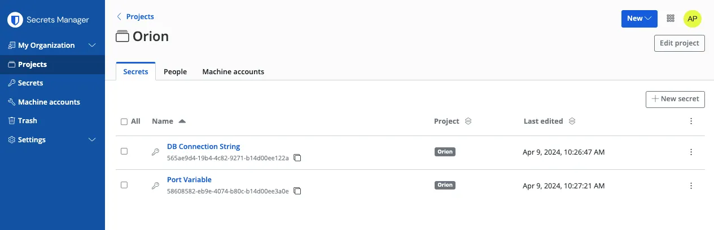This screenshot has width=714, height=230.
Task: Select the Port Variable checkbox
Action: click(x=124, y=185)
